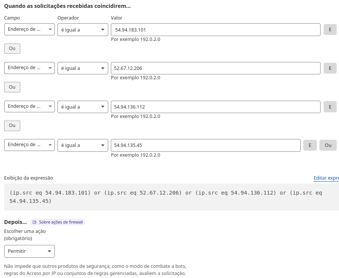Image resolution: width=339 pixels, height=278 pixels.
Task: Click the E button beside 54.94.136.112
Action: [x=330, y=107]
